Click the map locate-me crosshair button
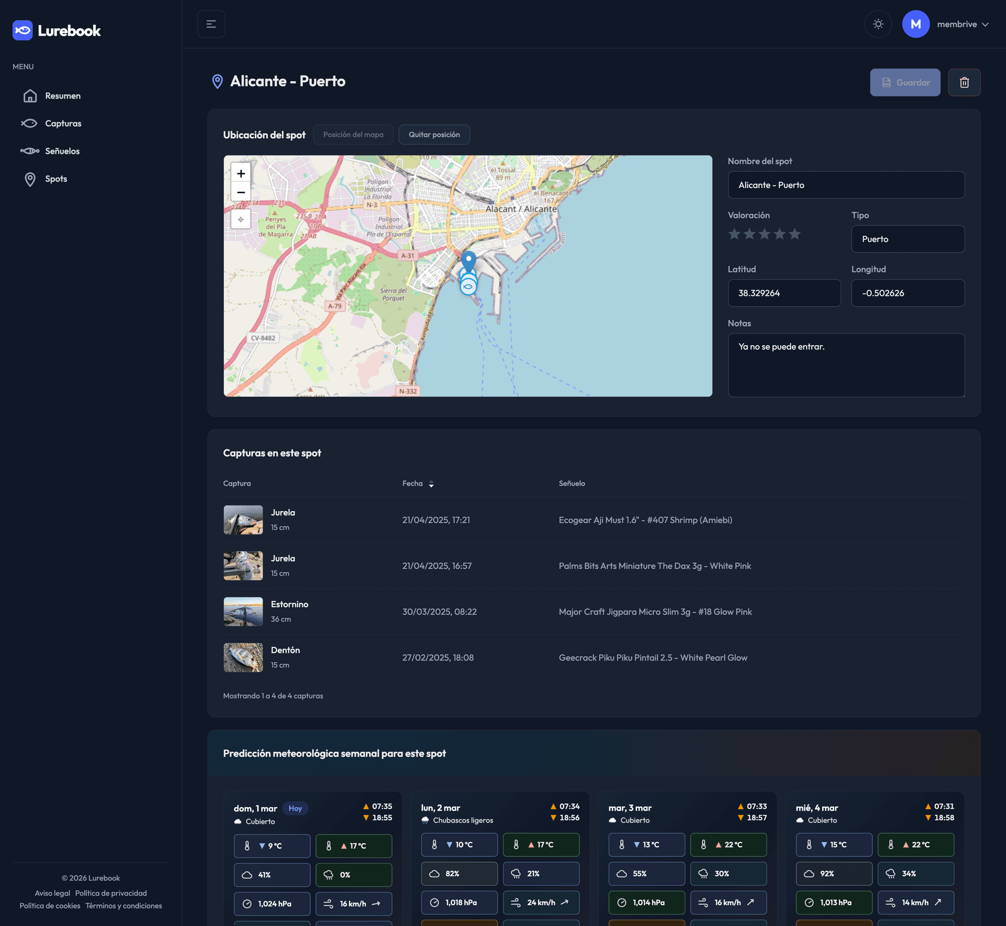The image size is (1006, 926). coord(241,219)
